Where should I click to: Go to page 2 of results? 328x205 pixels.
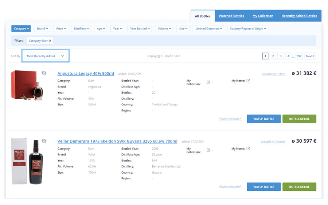point(273,56)
